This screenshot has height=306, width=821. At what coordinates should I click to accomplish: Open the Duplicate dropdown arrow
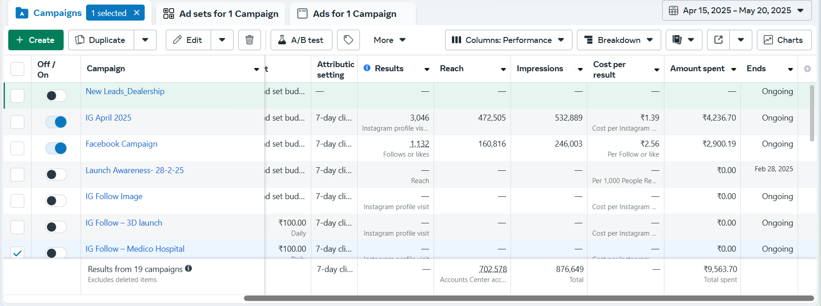point(145,40)
